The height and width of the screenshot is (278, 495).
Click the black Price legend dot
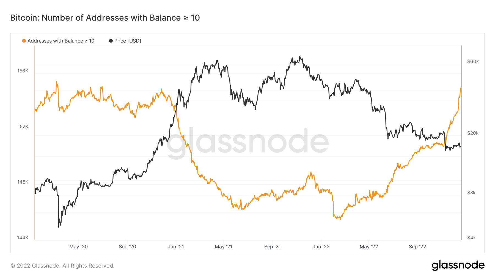(111, 41)
